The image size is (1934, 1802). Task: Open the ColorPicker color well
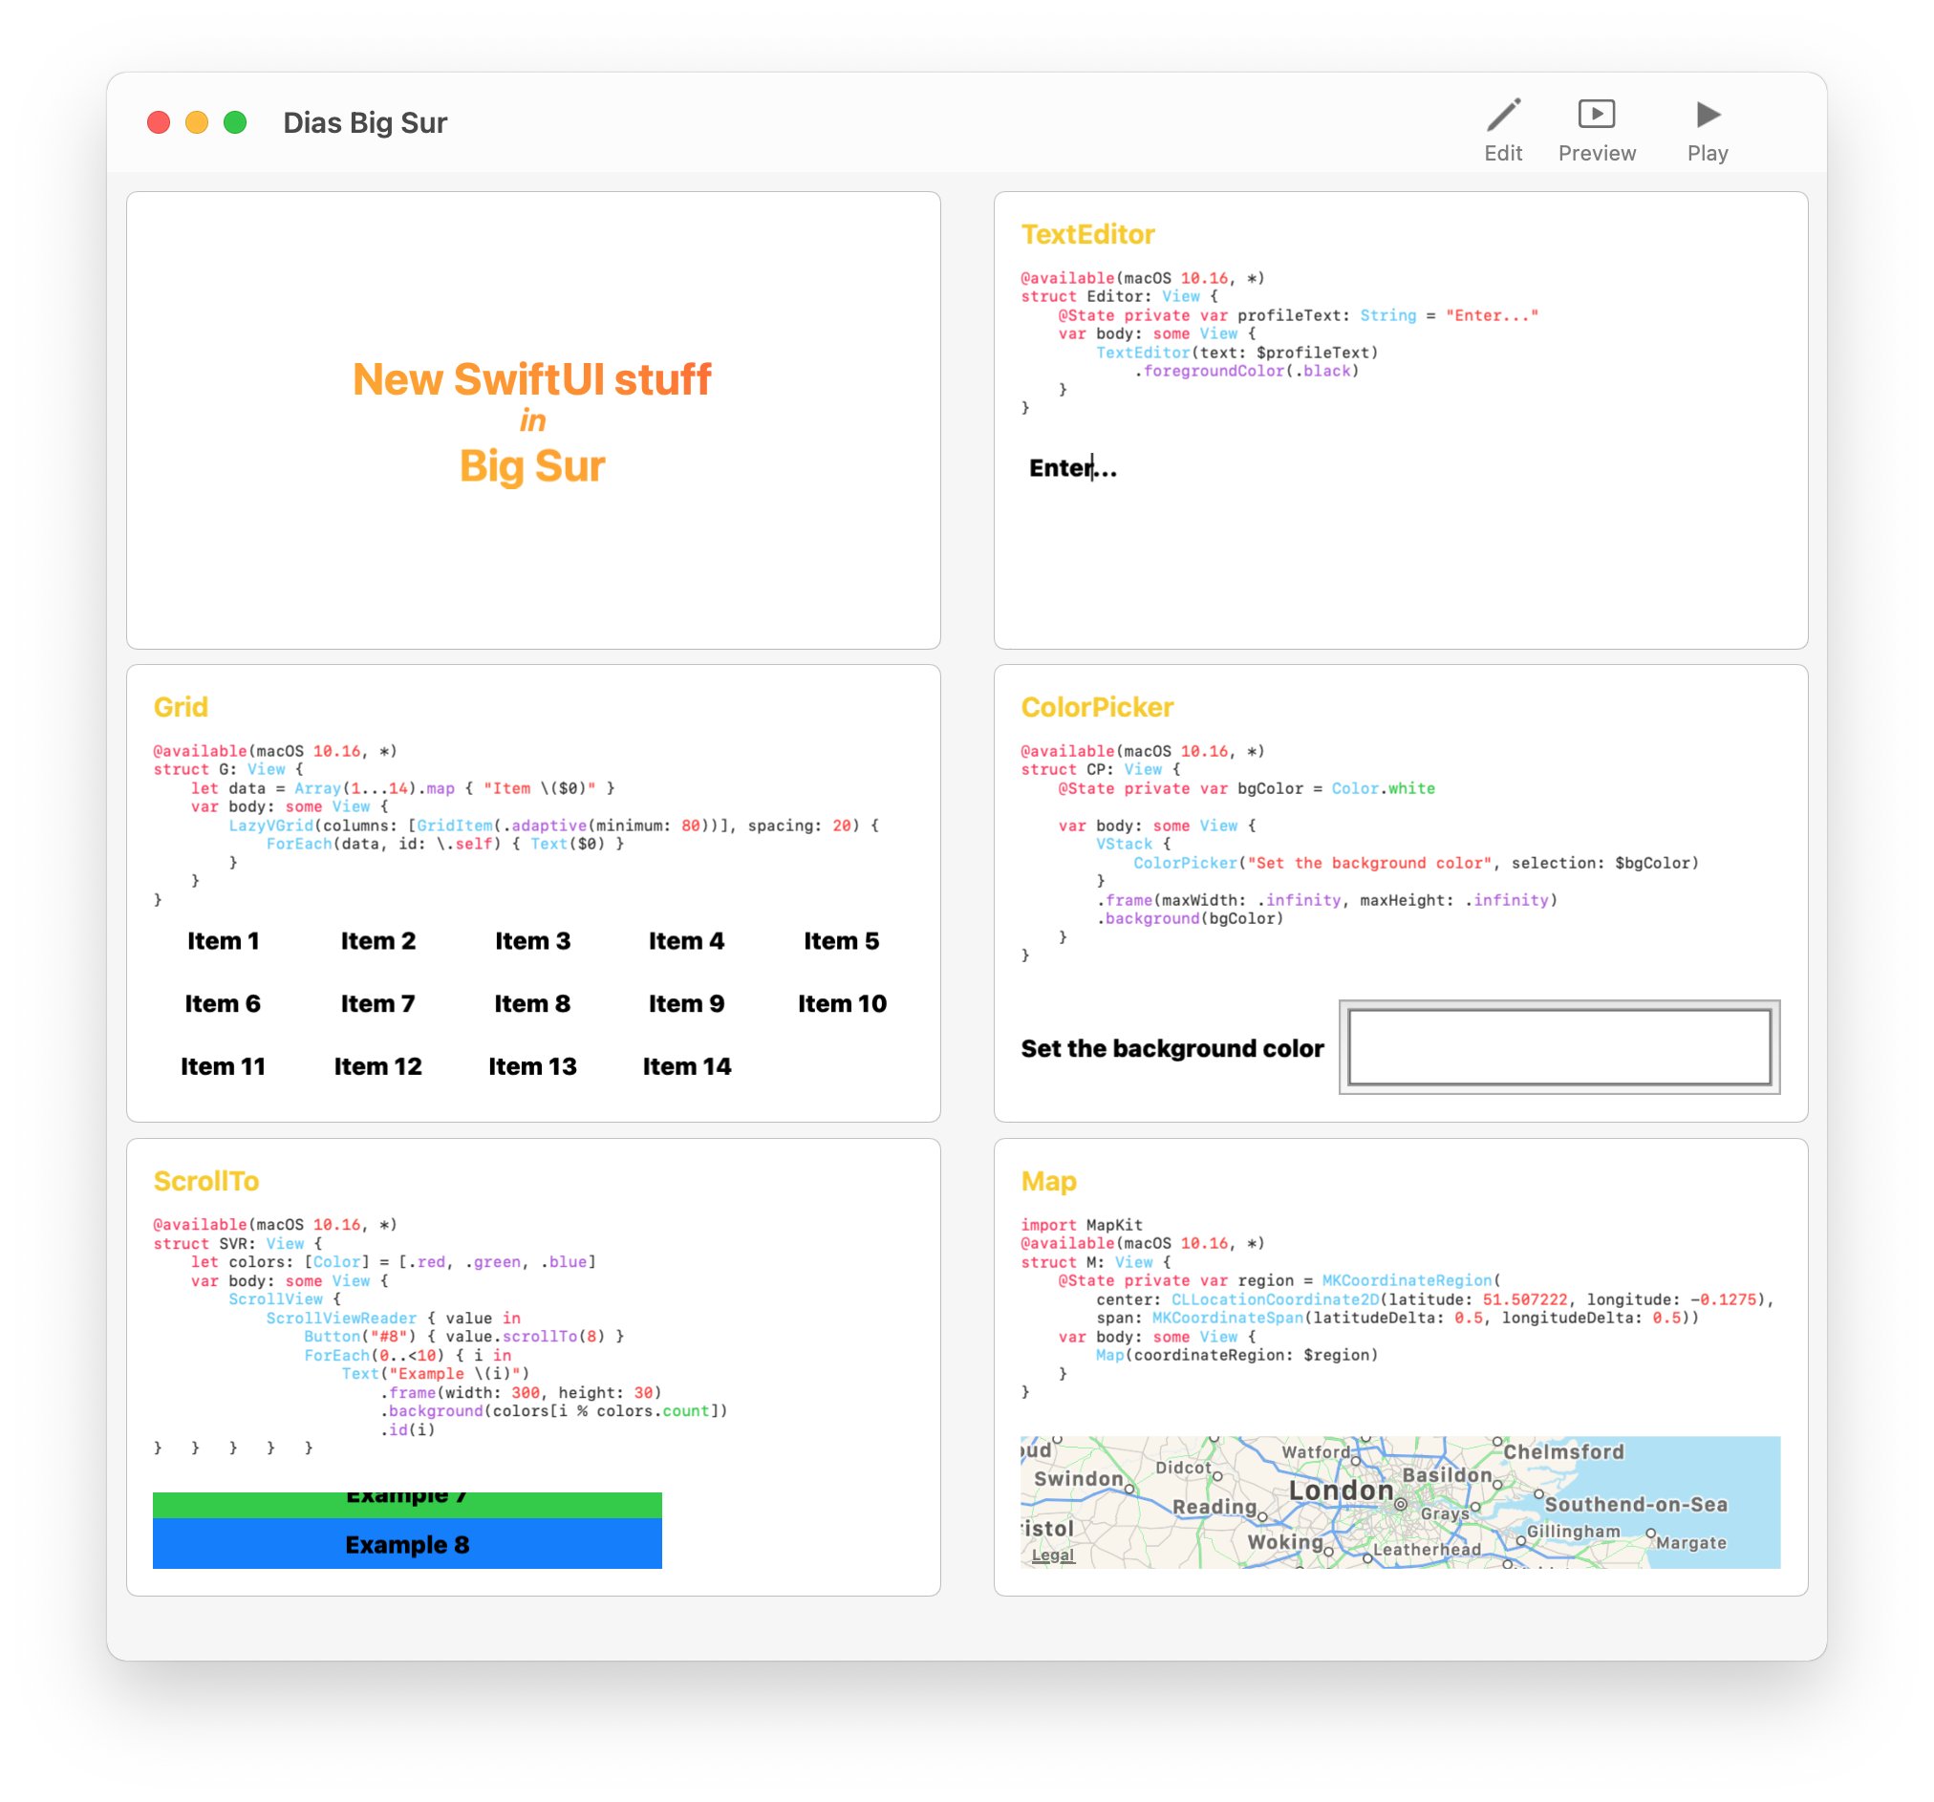click(1558, 1047)
